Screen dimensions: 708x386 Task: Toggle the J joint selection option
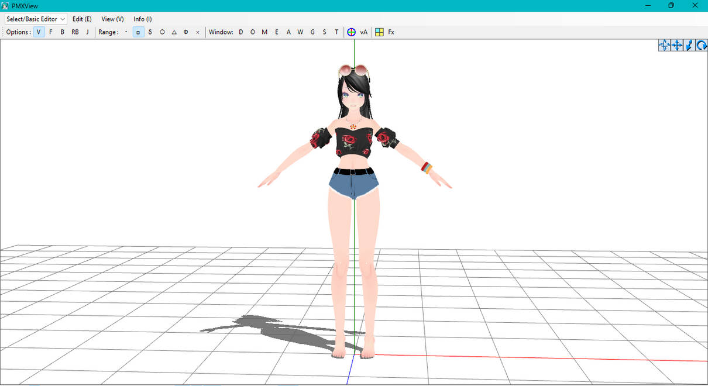[x=88, y=32]
